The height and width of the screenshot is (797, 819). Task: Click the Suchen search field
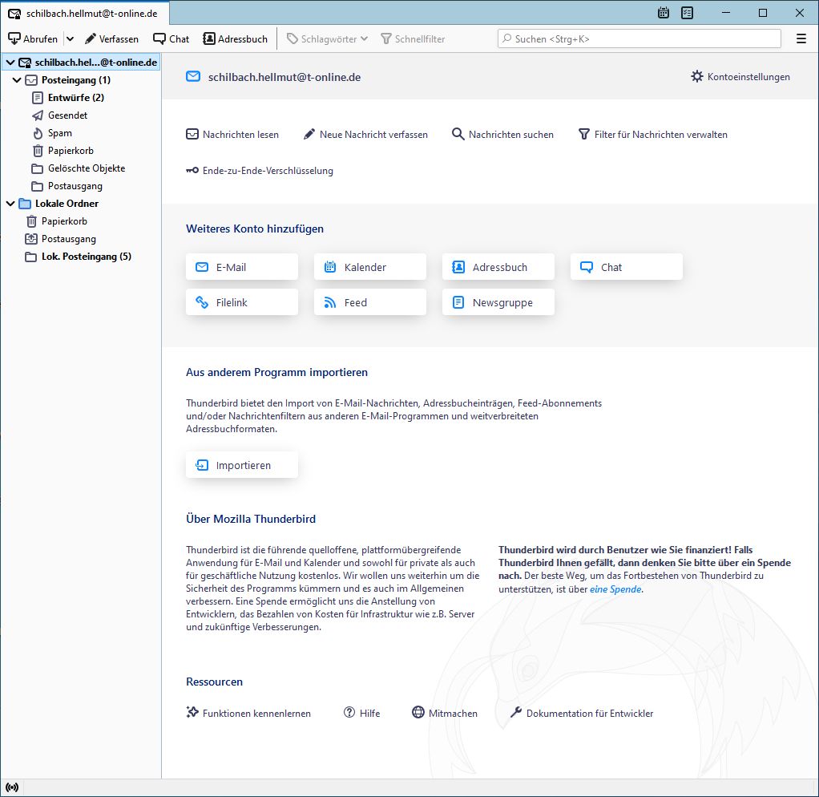tap(639, 38)
